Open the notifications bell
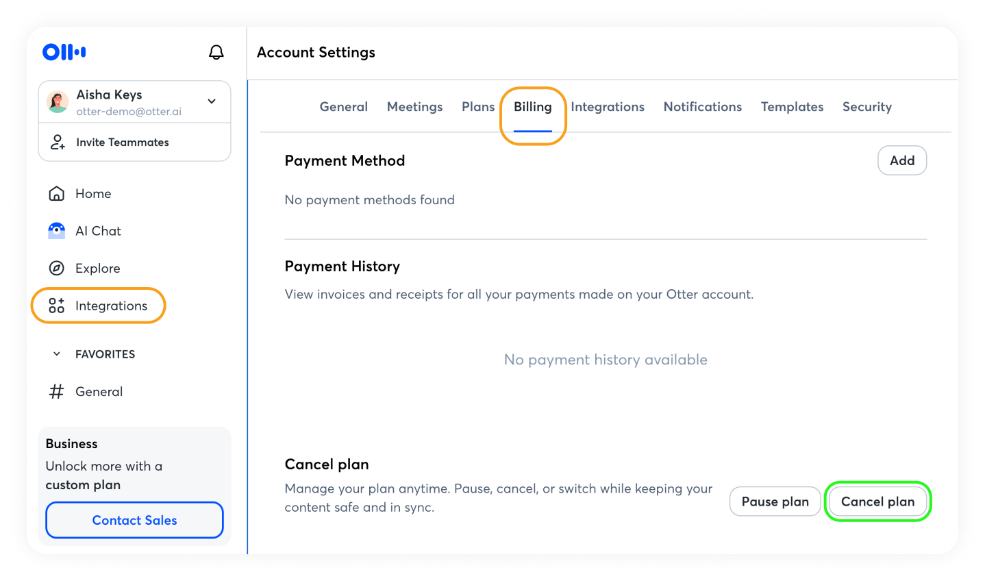This screenshot has height=581, width=985. tap(216, 52)
